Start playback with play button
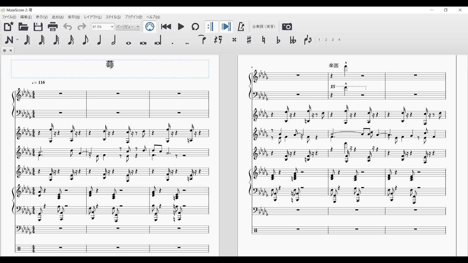Image resolution: width=468 pixels, height=263 pixels. coord(181,26)
